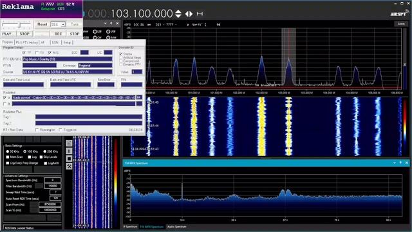This screenshot has width=412, height=232.
Task: Enable Log Every Freq Change checkbox
Action: click(8, 163)
